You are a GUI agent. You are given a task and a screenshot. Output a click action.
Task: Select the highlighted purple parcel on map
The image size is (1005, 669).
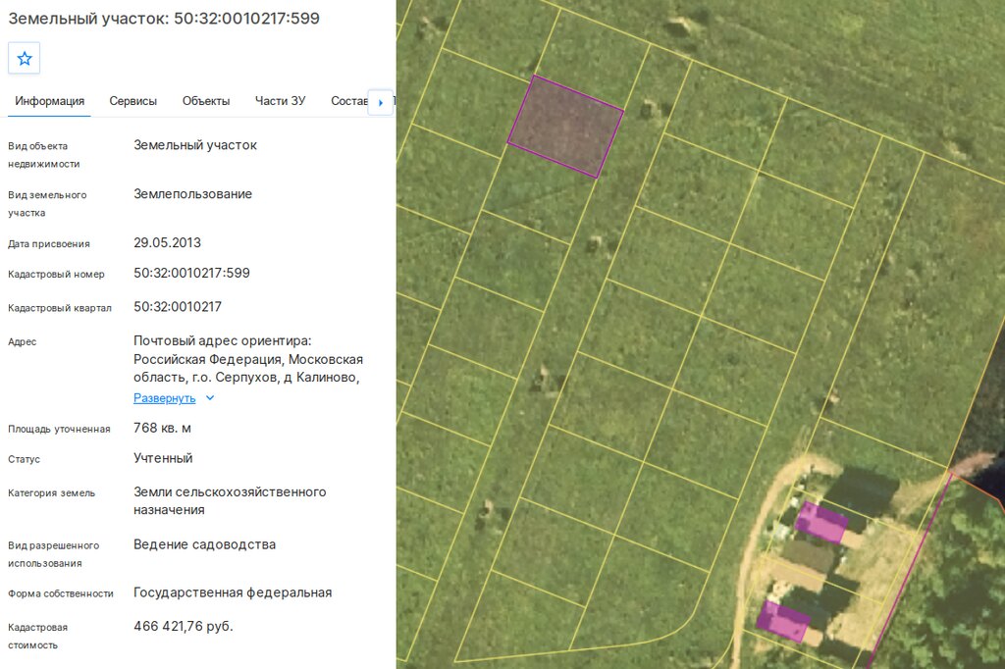(x=565, y=127)
